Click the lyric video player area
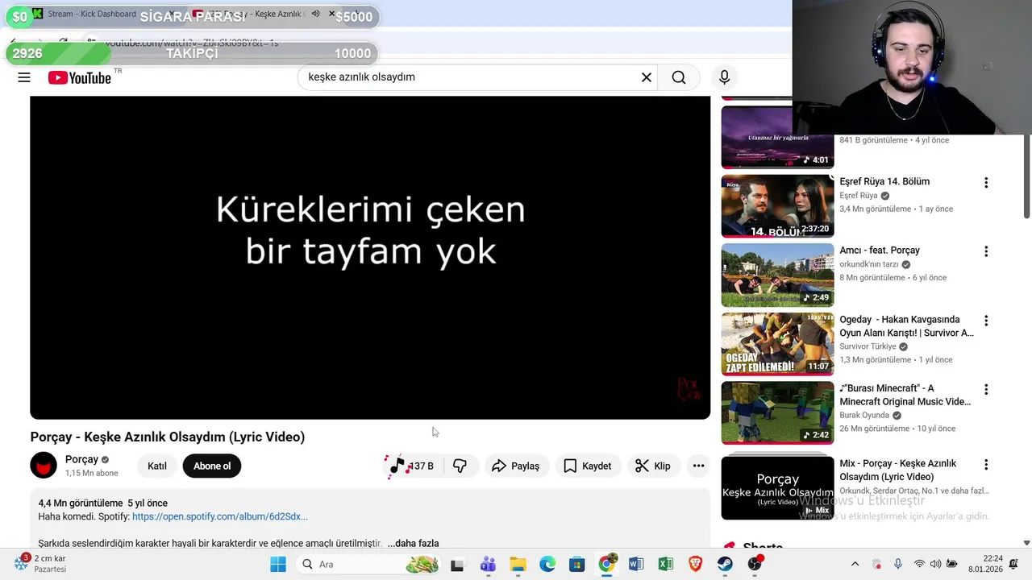The width and height of the screenshot is (1032, 580). pyautogui.click(x=370, y=258)
